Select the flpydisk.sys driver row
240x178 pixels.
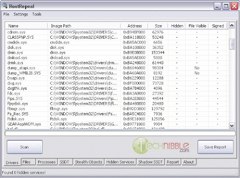click(x=117, y=104)
